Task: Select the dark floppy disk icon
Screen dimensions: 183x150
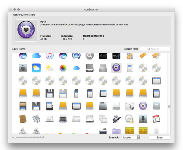Action: [x=50, y=93]
